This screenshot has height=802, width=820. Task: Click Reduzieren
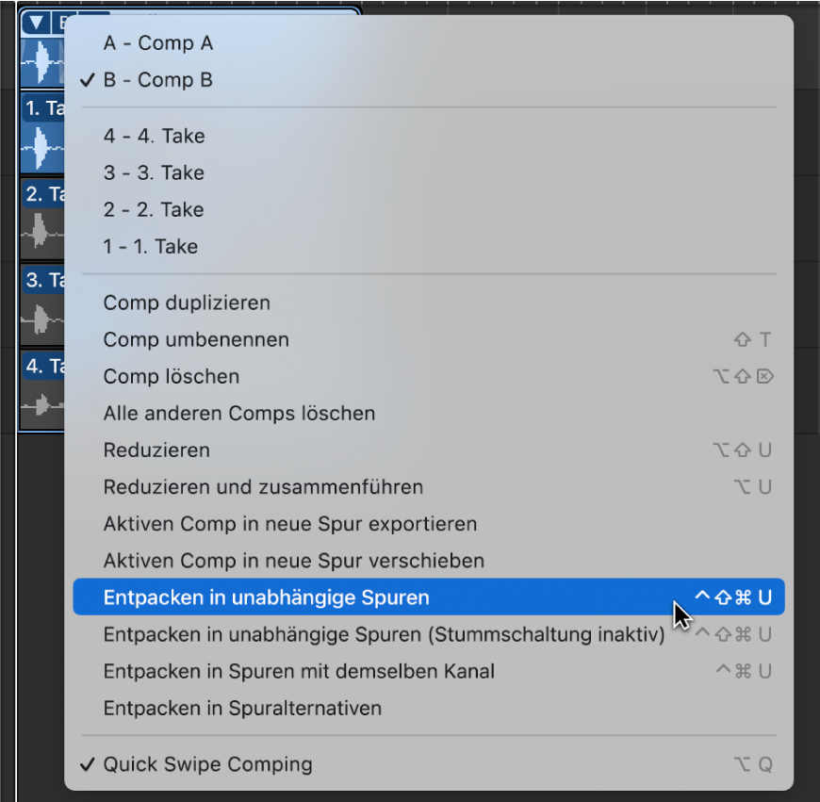(156, 450)
